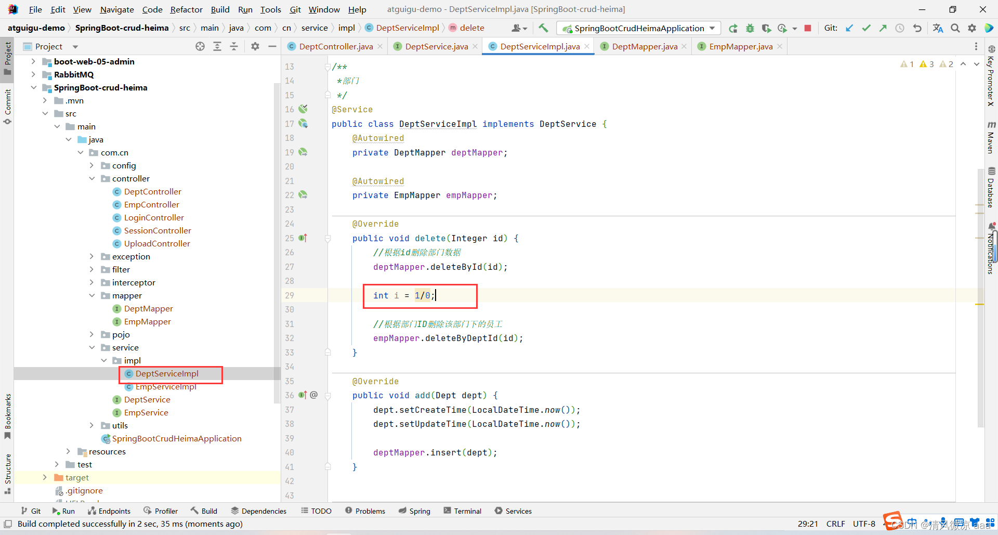This screenshot has height=535, width=998.
Task: Go to previous highlighted error arrow
Action: [963, 64]
